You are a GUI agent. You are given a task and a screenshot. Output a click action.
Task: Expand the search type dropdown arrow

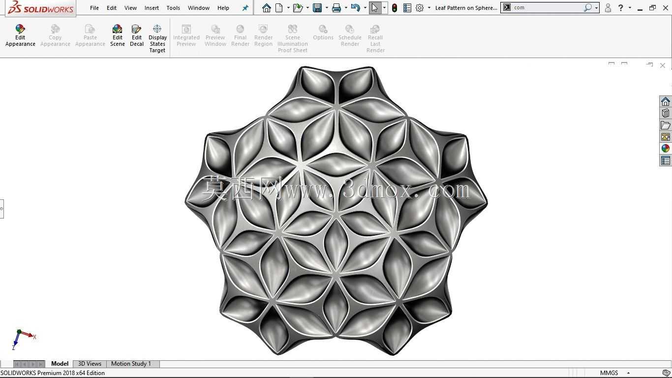(596, 8)
